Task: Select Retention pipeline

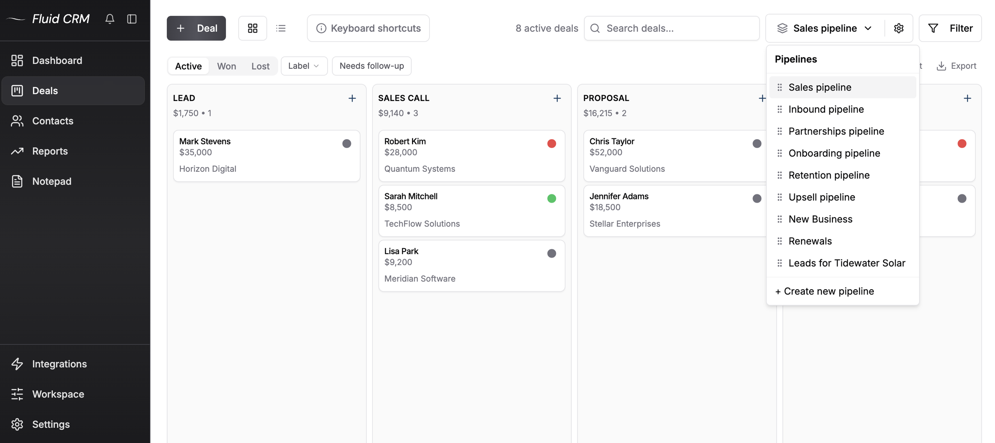Action: pos(842,175)
